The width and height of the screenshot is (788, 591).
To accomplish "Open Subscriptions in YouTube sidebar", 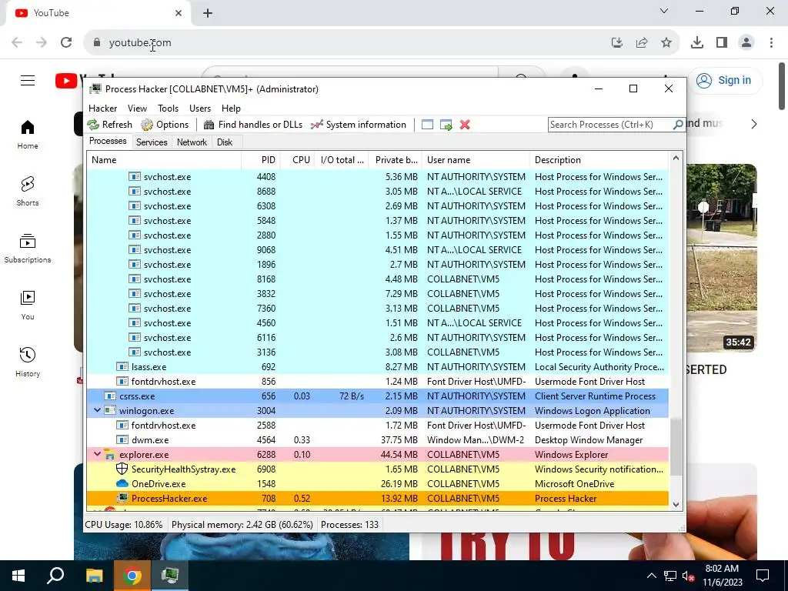I will (28, 249).
